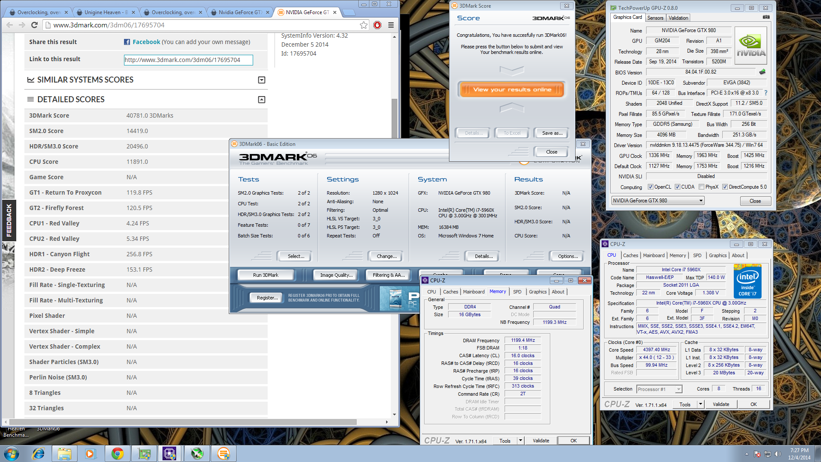The image size is (821, 462).
Task: Click the Action Center flag in tray
Action: click(x=757, y=454)
